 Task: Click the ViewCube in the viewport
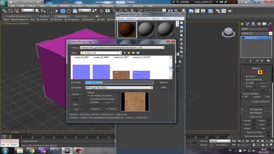[x=228, y=33]
